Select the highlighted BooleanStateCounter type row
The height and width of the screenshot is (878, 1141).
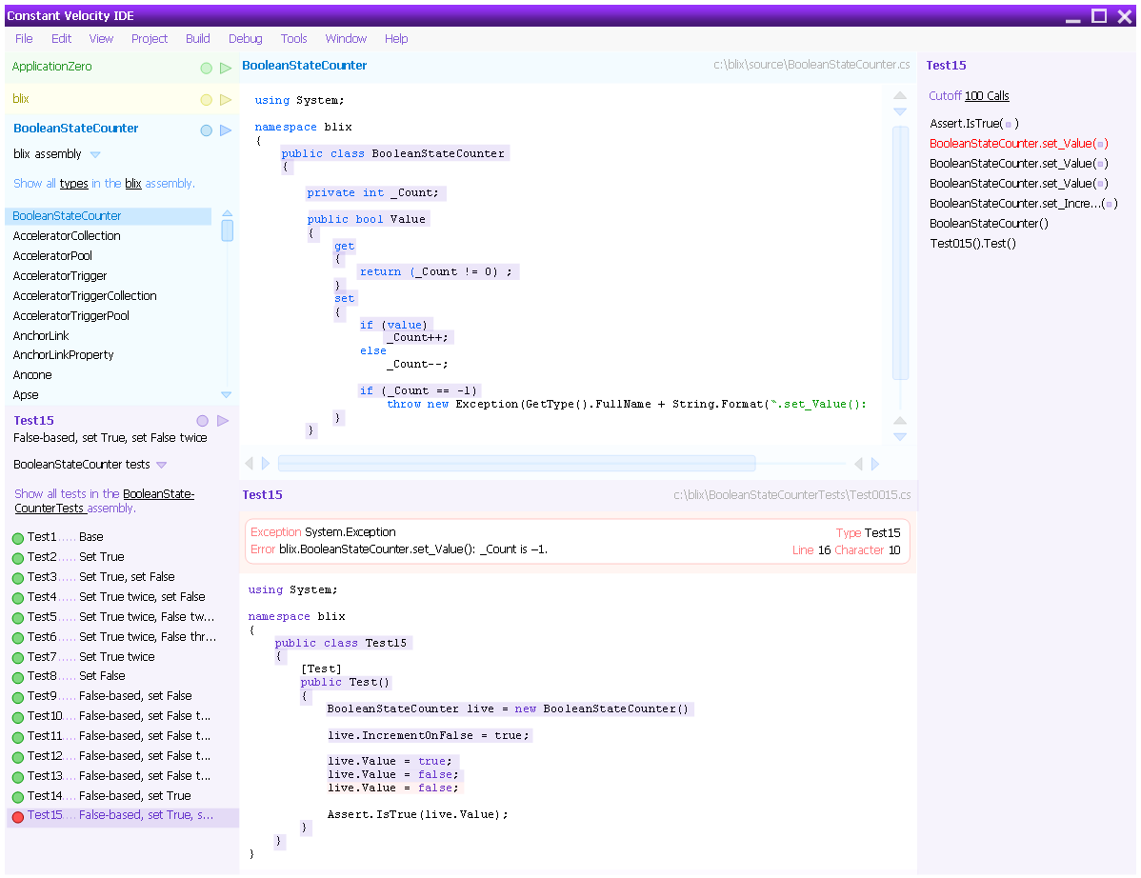coord(109,216)
